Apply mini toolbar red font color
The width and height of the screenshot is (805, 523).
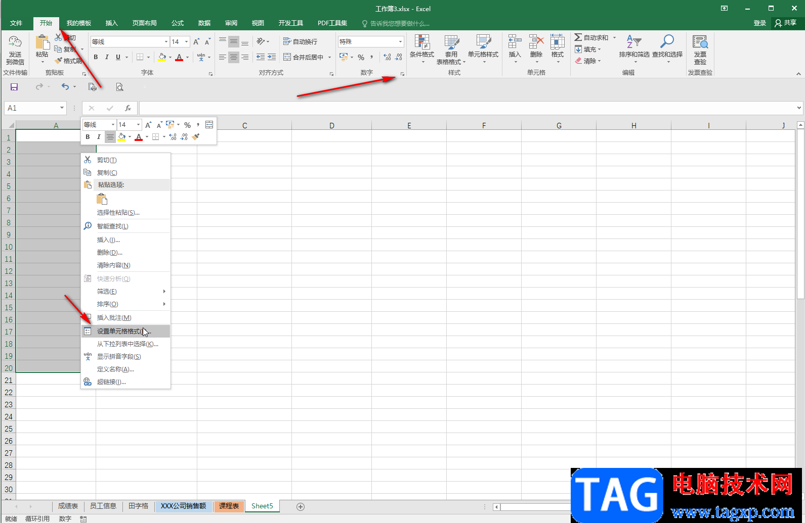pyautogui.click(x=139, y=137)
